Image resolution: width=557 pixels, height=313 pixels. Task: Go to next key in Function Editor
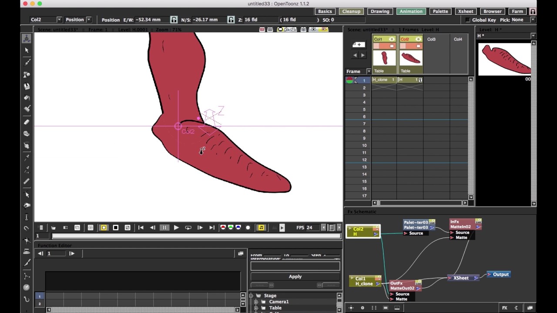coord(72,253)
